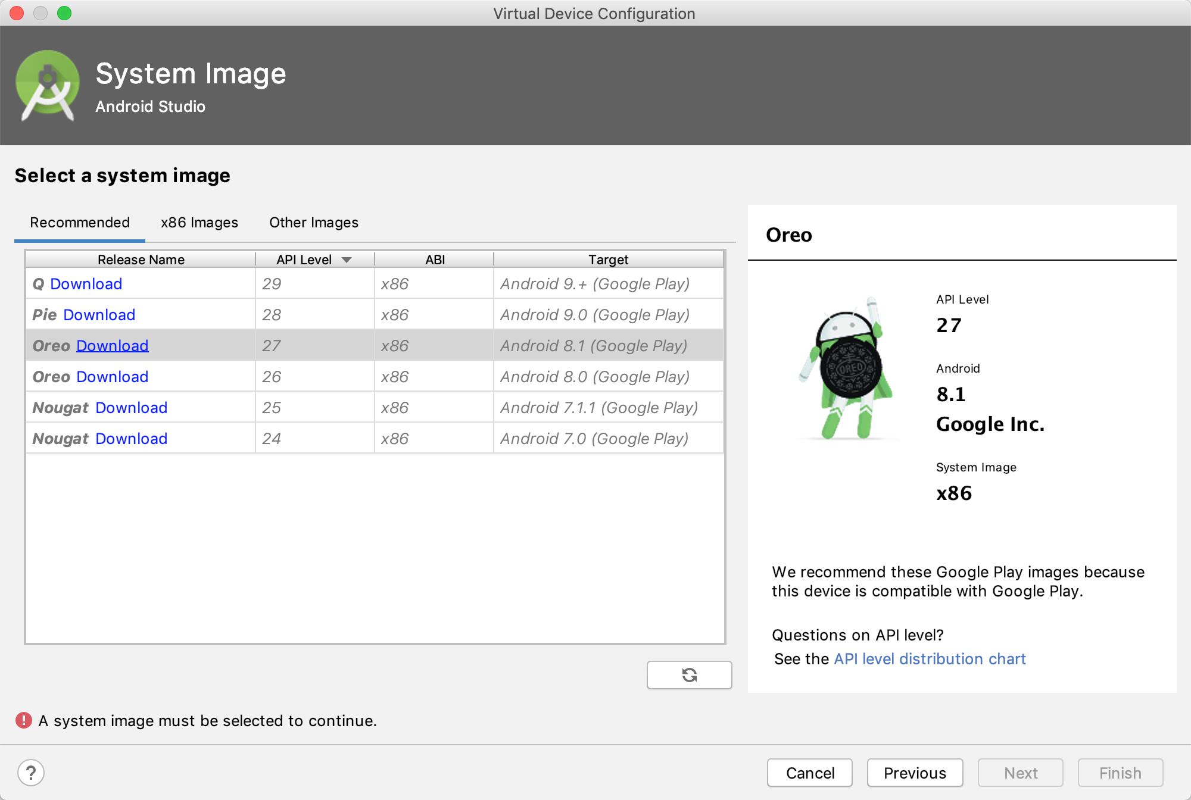
Task: Select the Android 8.0 (Google Play) cell
Action: coord(609,377)
